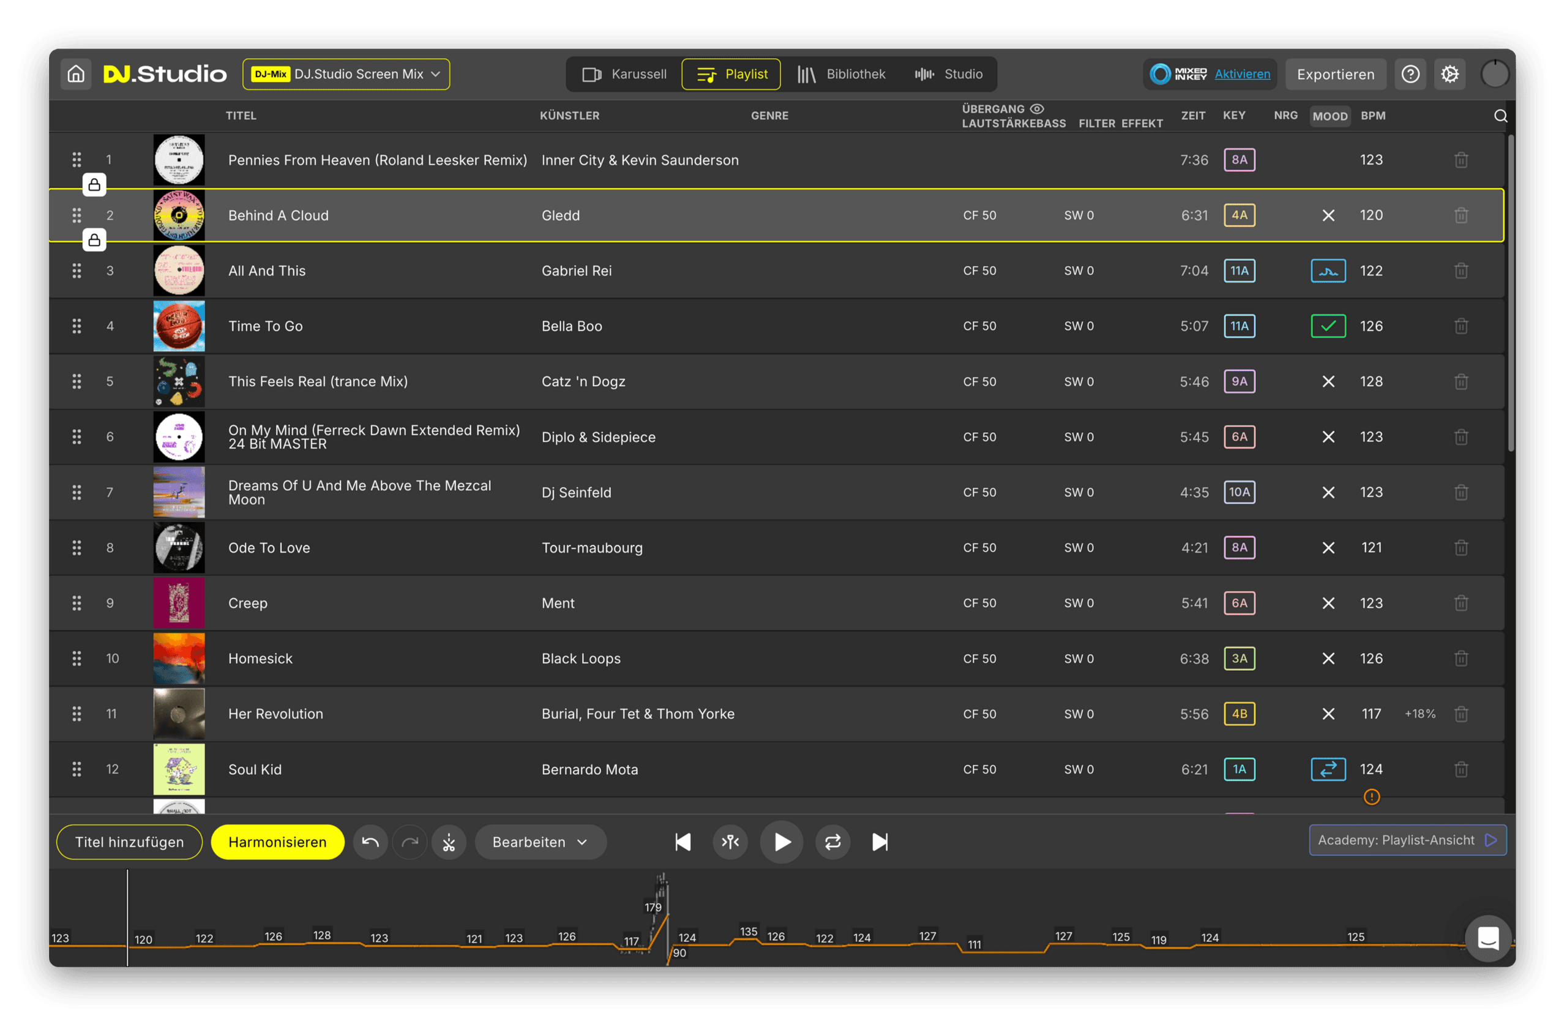The height and width of the screenshot is (1016, 1567).
Task: Click the Pennies From Heaven album artwork
Action: pos(179,159)
